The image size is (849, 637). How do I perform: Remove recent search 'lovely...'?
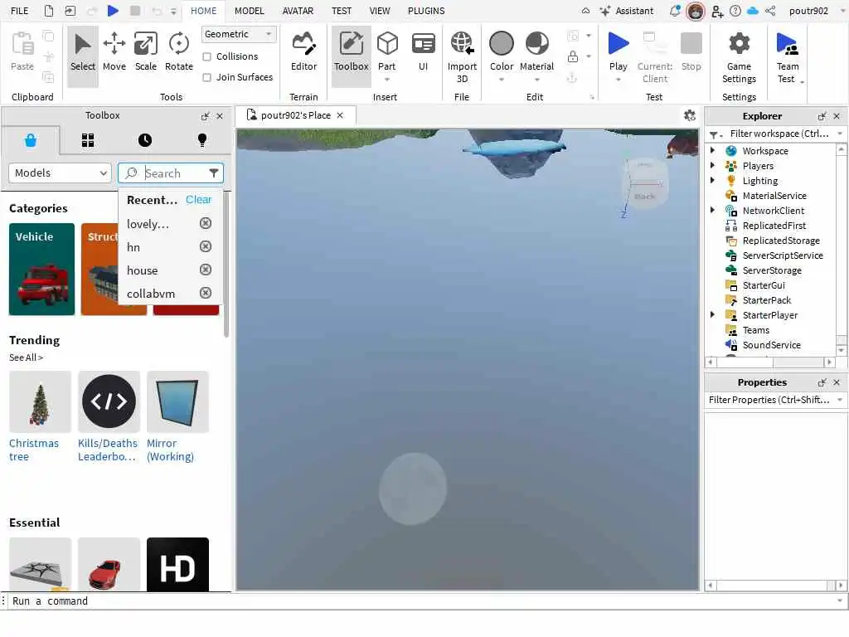click(x=206, y=223)
